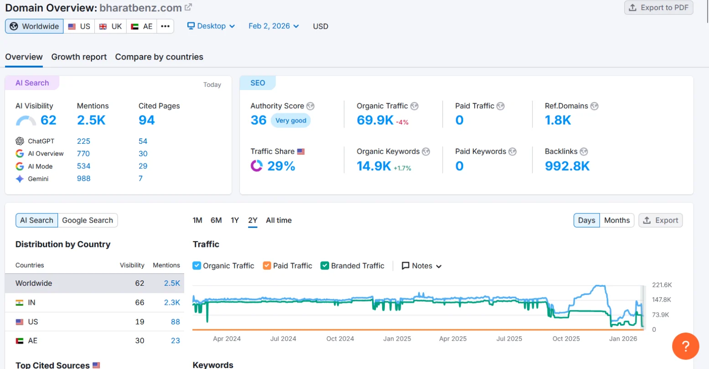Uncheck the Organic Traffic checkbox
The image size is (709, 369).
pyautogui.click(x=197, y=266)
